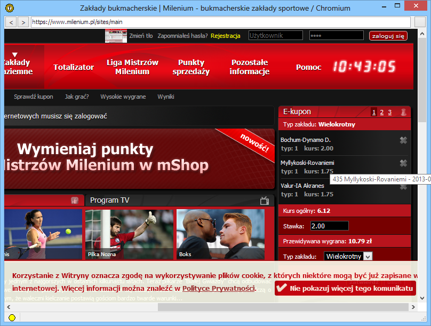The image size is (431, 326).
Task: Click the yellow status circle in status bar
Action: (x=12, y=318)
